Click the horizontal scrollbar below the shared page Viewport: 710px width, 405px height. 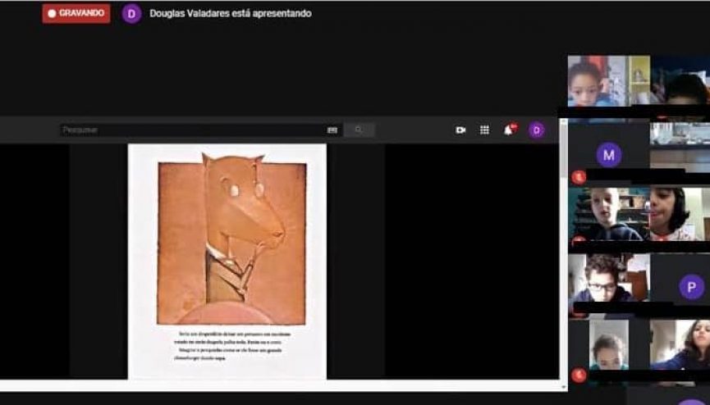coord(280,386)
